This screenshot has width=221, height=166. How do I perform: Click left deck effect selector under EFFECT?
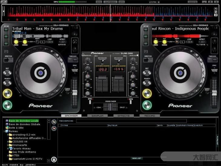point(62,42)
